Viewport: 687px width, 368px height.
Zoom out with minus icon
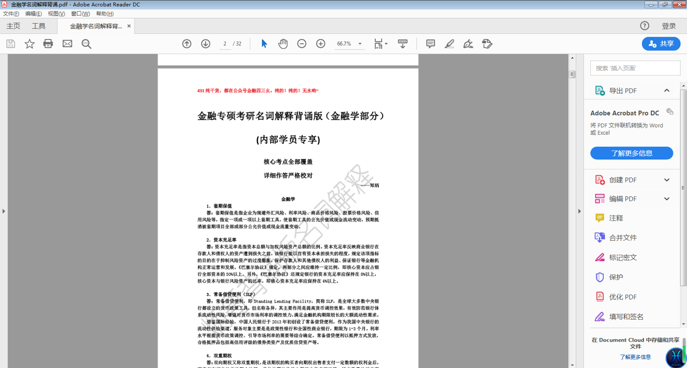302,43
